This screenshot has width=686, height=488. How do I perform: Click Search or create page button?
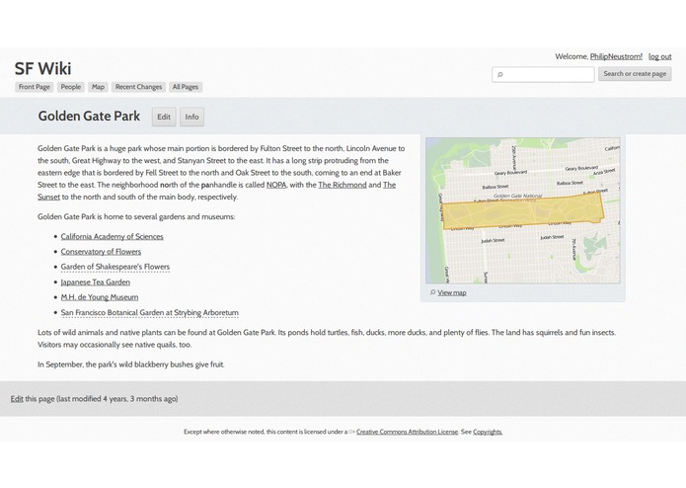point(635,73)
